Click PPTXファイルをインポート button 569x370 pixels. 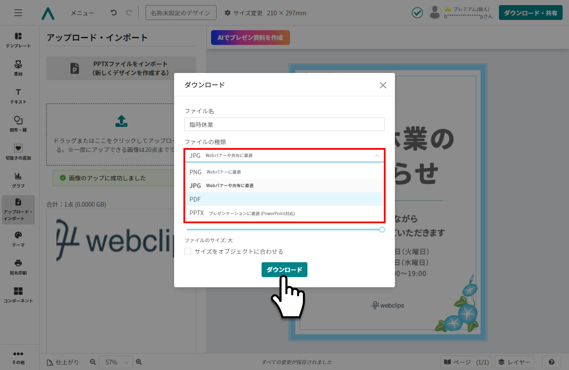click(121, 68)
